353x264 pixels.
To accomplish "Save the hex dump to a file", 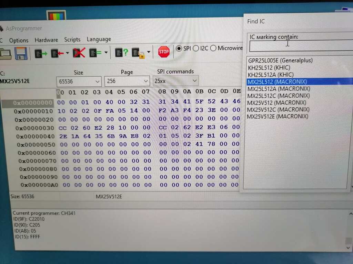I will tap(21, 53).
